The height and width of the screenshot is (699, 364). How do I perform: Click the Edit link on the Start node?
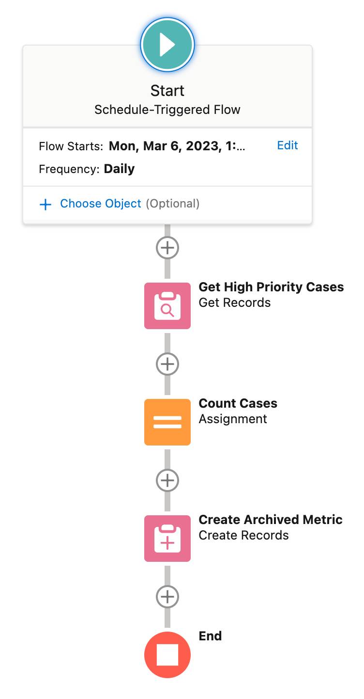[287, 145]
